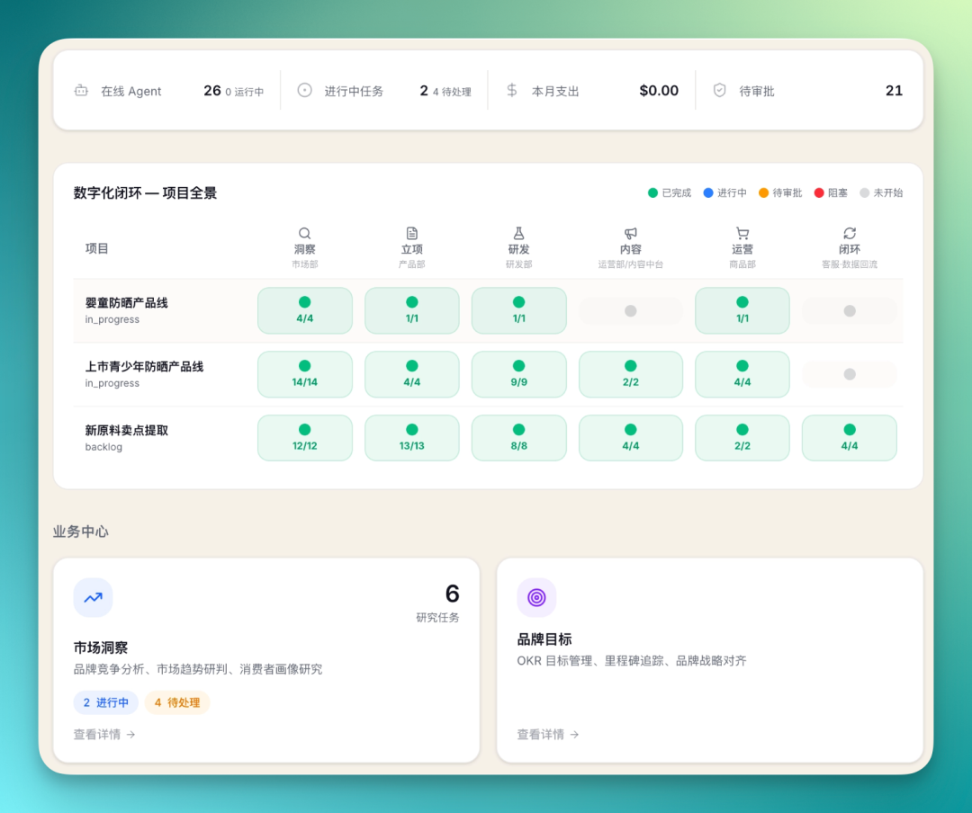Click the arrow after 品牌目标 查看详情
The height and width of the screenshot is (813, 972).
[574, 734]
